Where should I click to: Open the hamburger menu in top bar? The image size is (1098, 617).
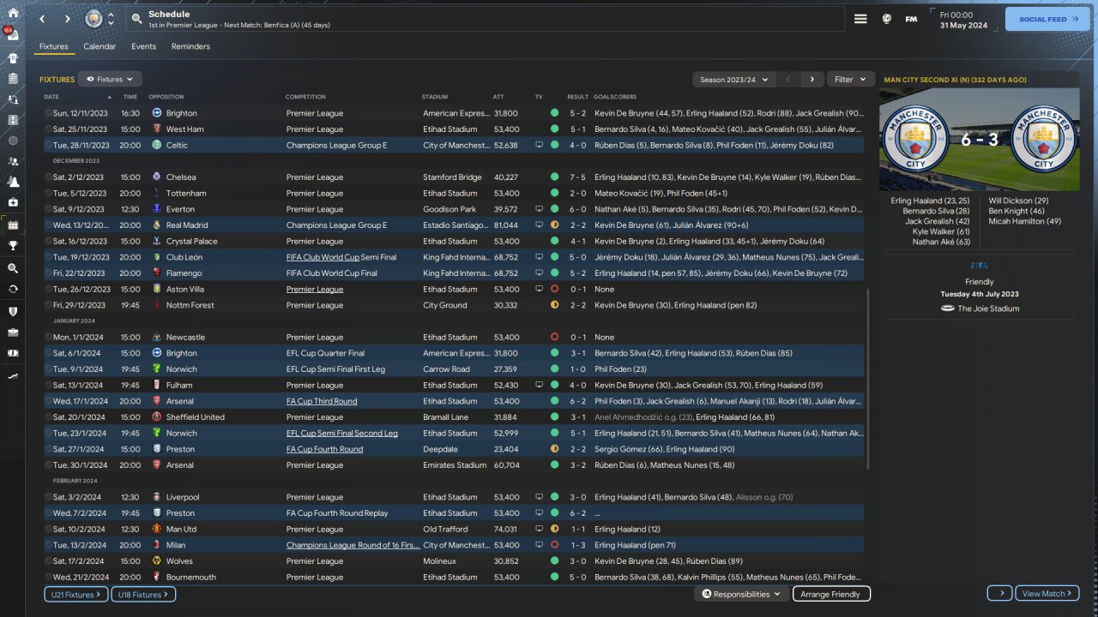coord(860,19)
